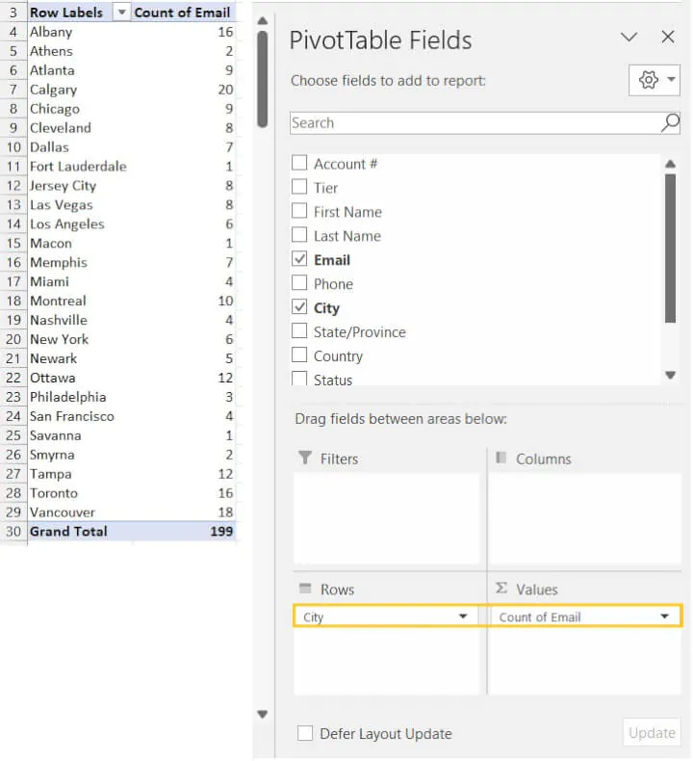
Task: Select the Chicago cell
Action: click(x=79, y=109)
